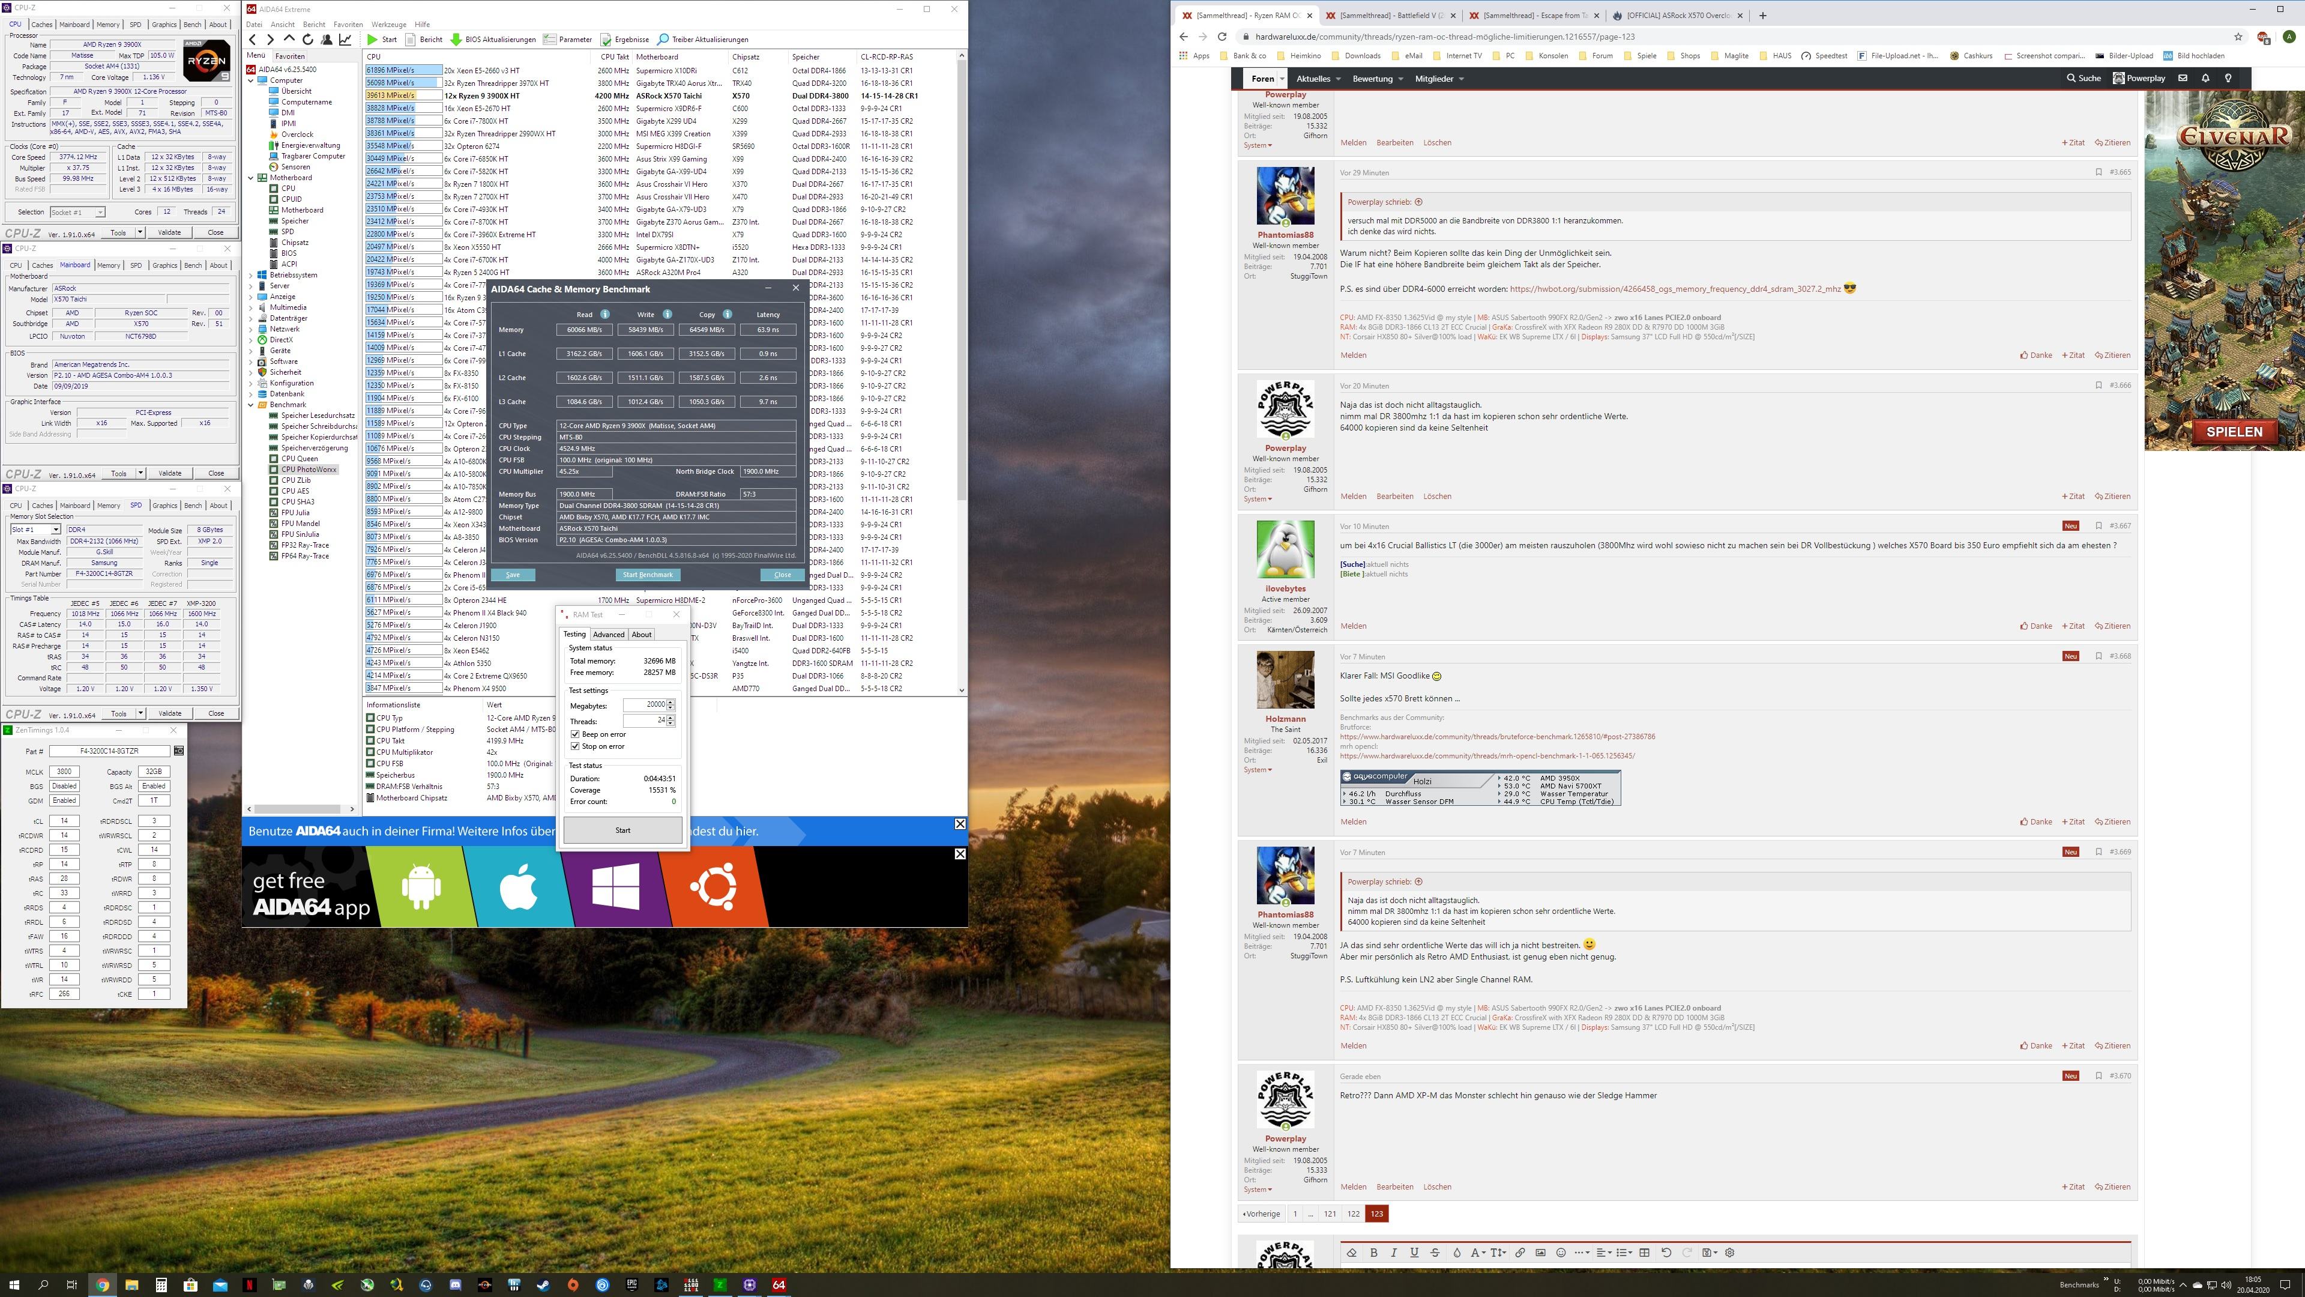Click Copy info icon in benchmark dialog
Screen dimensions: 2305x1297
point(728,314)
